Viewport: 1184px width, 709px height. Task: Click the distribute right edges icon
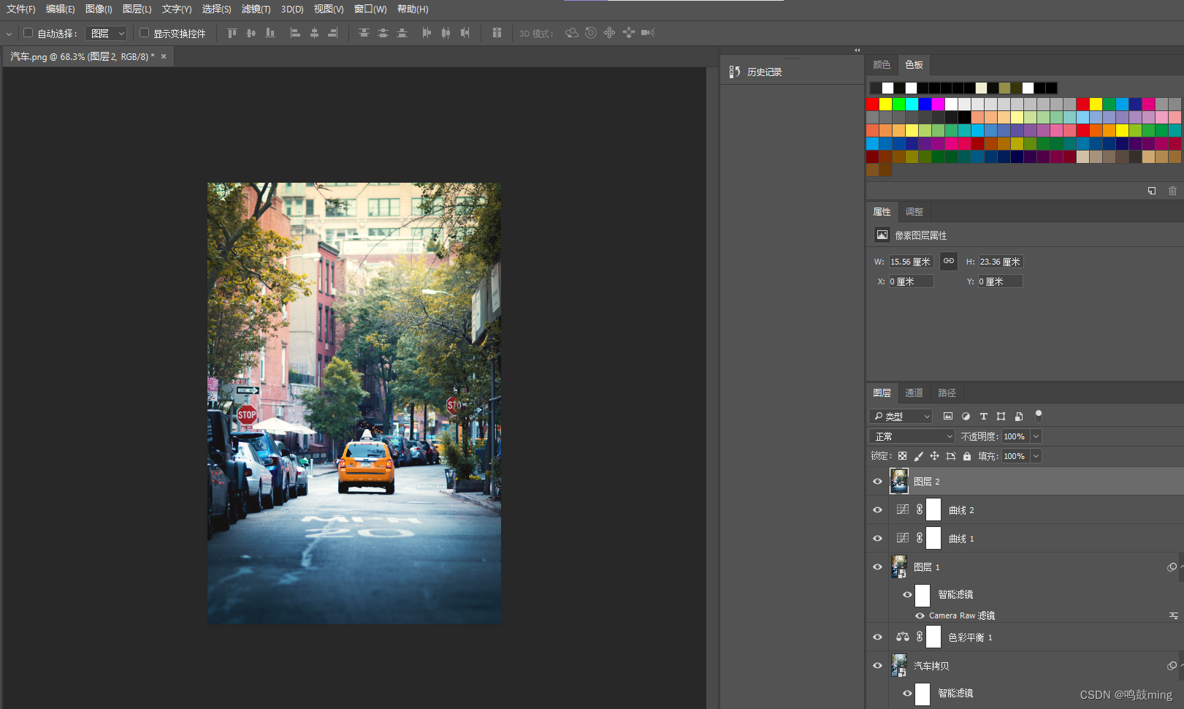click(465, 33)
